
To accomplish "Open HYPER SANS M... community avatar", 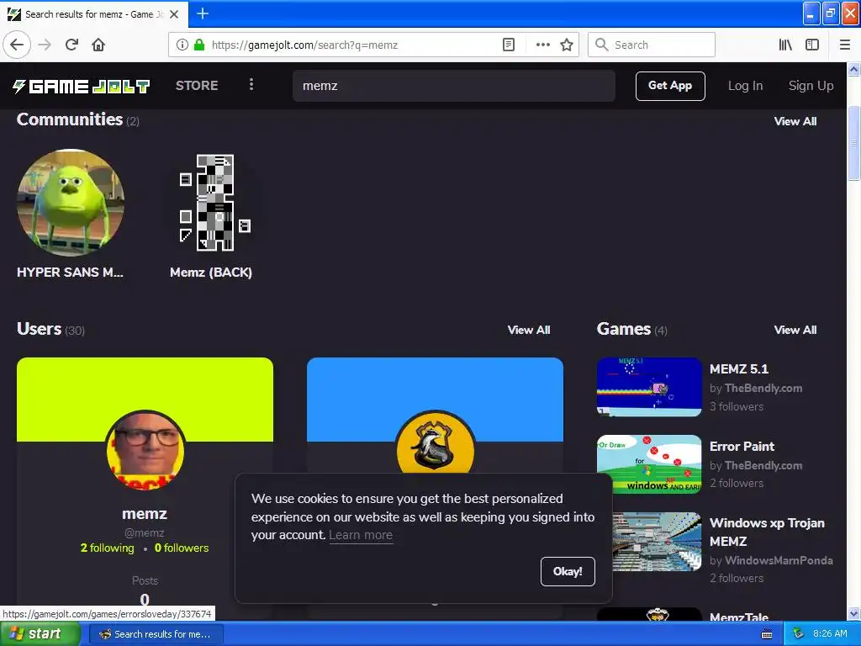I will (x=71, y=203).
